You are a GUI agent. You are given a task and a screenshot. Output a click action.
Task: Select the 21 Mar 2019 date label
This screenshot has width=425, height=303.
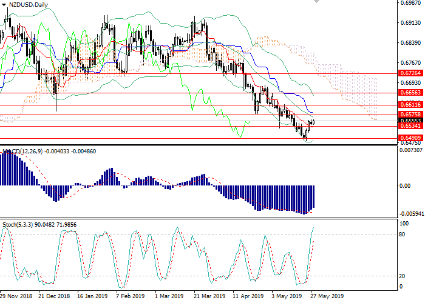pyautogui.click(x=209, y=297)
